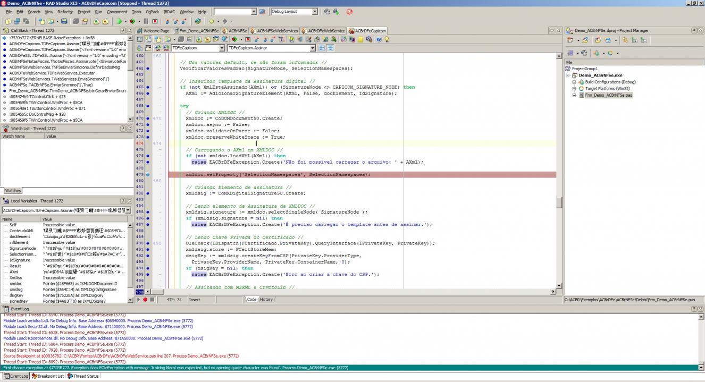This screenshot has height=382, width=705.
Task: Switch to the ACBrNFSeWebServices tab
Action: click(274, 31)
